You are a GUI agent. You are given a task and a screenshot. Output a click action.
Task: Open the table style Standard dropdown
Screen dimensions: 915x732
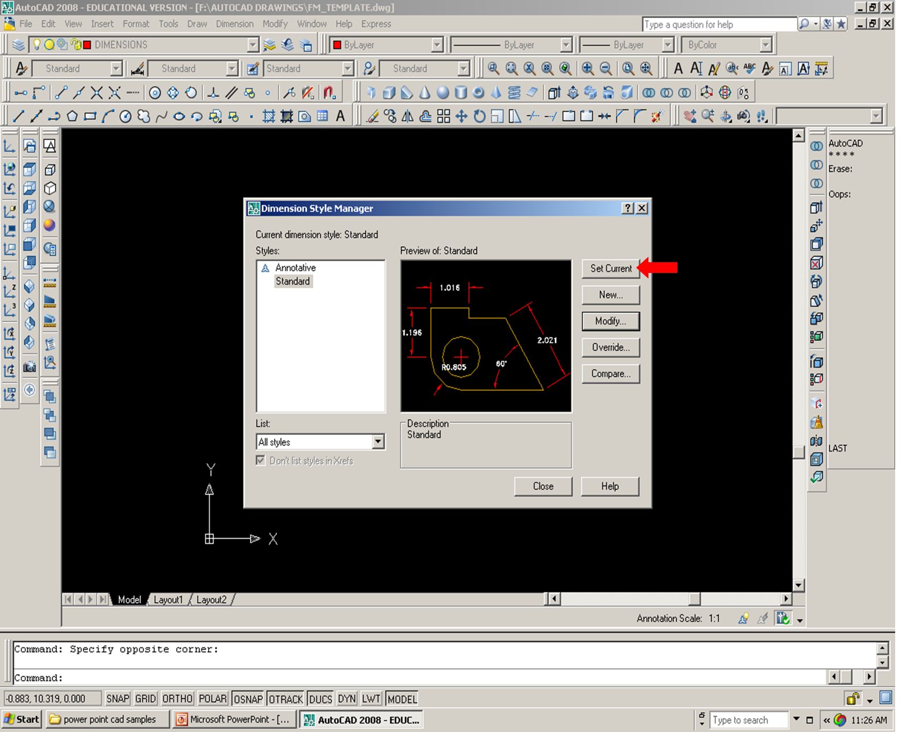348,69
